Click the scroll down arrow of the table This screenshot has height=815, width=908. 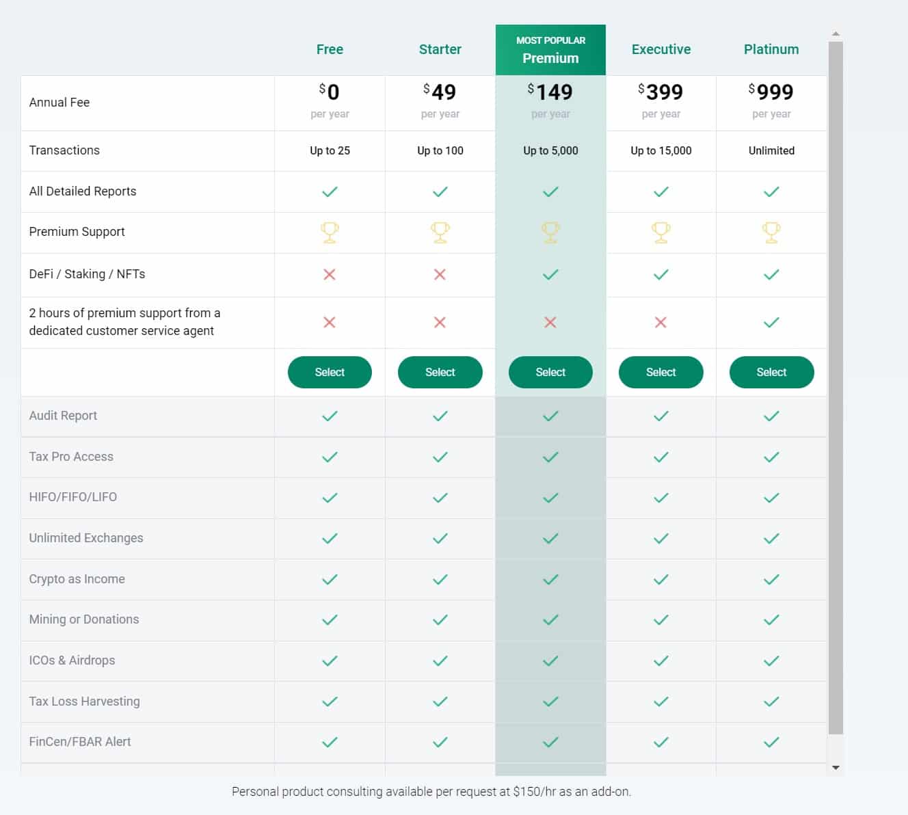[836, 768]
